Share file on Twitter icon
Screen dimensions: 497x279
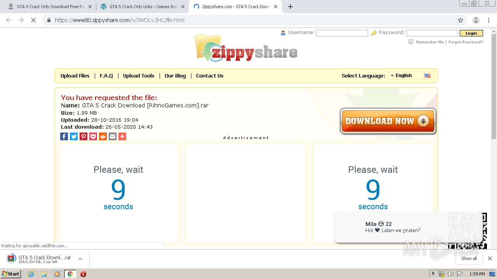point(74,136)
